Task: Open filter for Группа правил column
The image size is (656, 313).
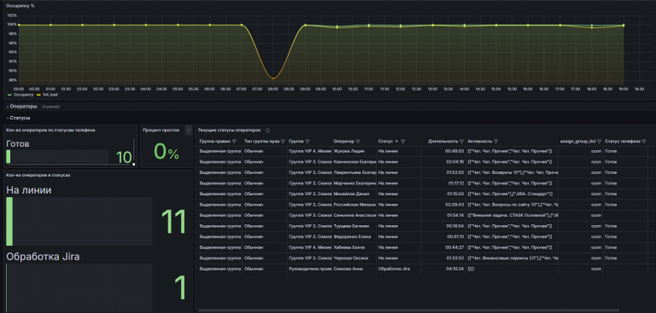Action: (234, 142)
